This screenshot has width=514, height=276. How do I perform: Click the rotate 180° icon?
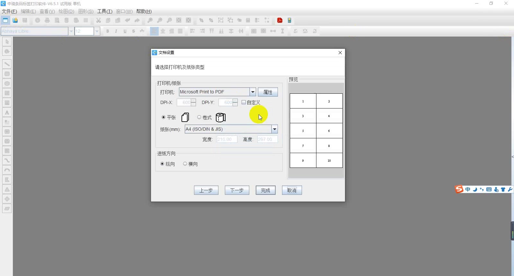coord(305,31)
